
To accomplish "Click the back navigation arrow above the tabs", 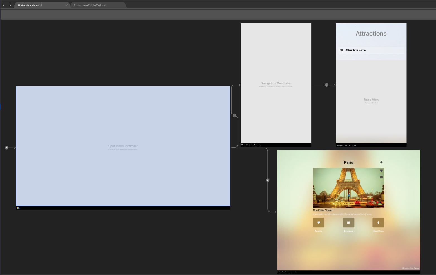I will [x=4, y=5].
